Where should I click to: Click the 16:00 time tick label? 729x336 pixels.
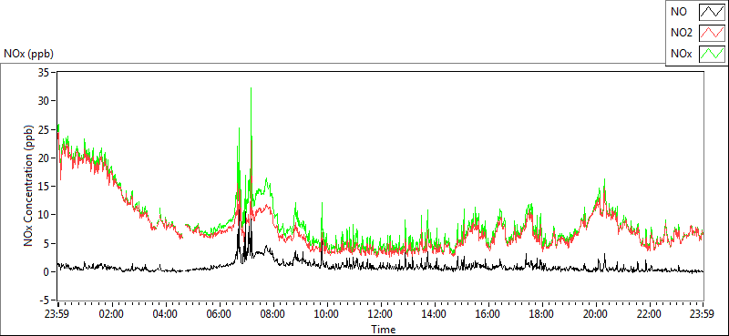click(x=488, y=313)
